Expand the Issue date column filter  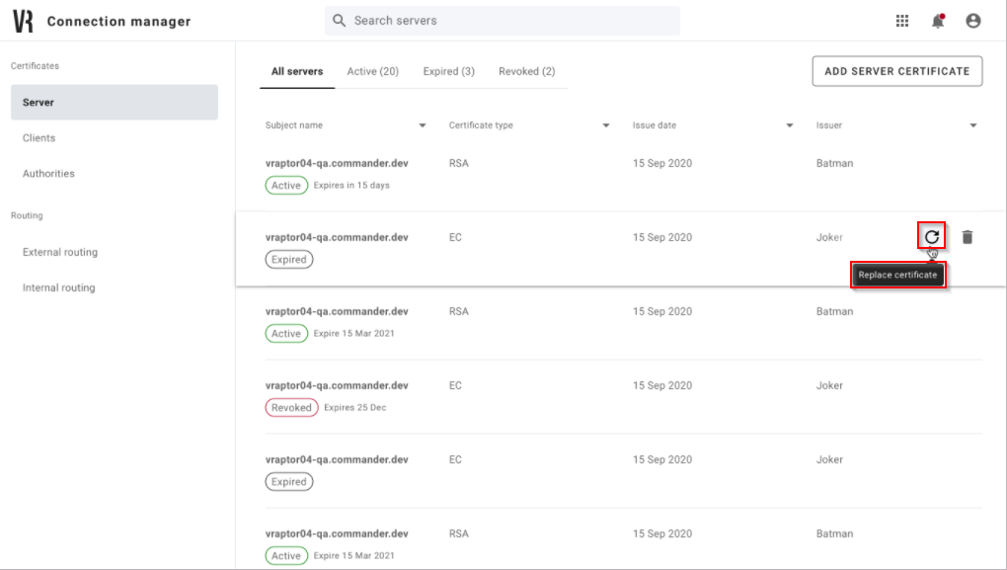click(790, 125)
